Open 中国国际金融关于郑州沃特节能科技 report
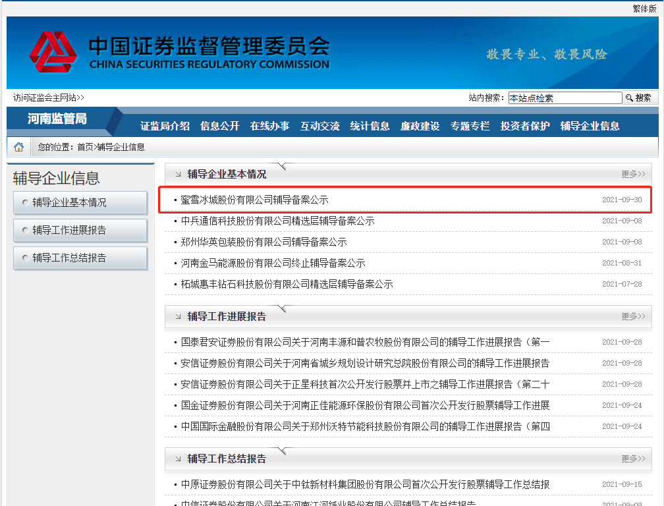This screenshot has height=506, width=664. pos(365,426)
